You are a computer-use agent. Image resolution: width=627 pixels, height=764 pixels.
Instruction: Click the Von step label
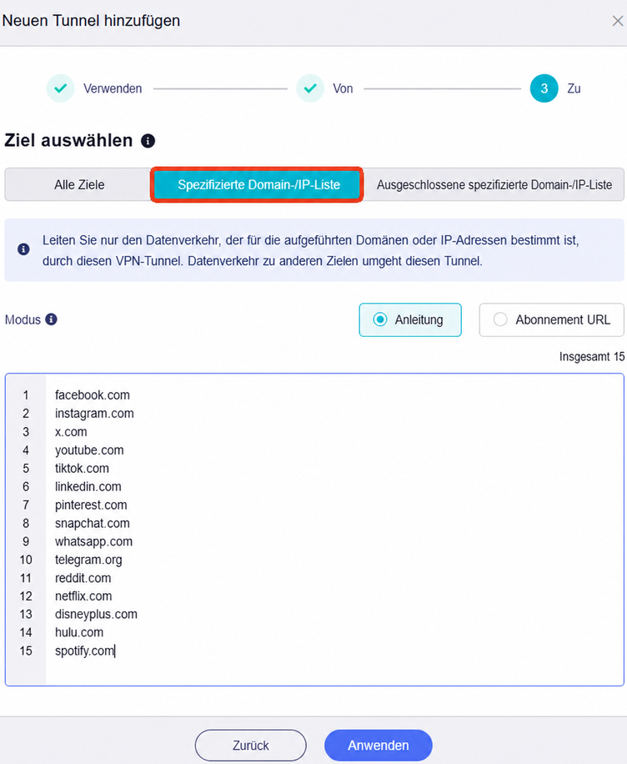(x=343, y=88)
